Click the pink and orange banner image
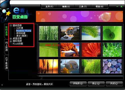 (79, 16)
